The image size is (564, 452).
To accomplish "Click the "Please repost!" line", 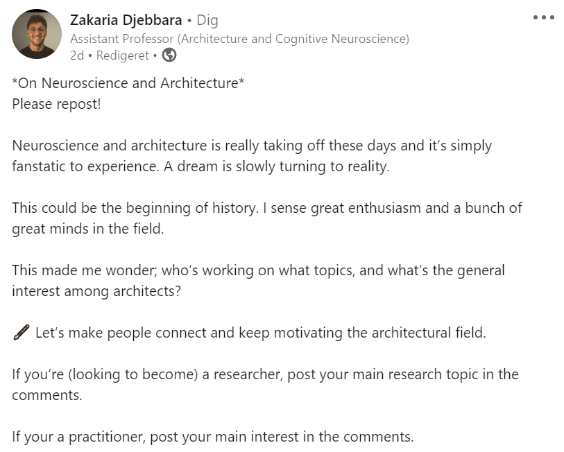I will [x=56, y=103].
